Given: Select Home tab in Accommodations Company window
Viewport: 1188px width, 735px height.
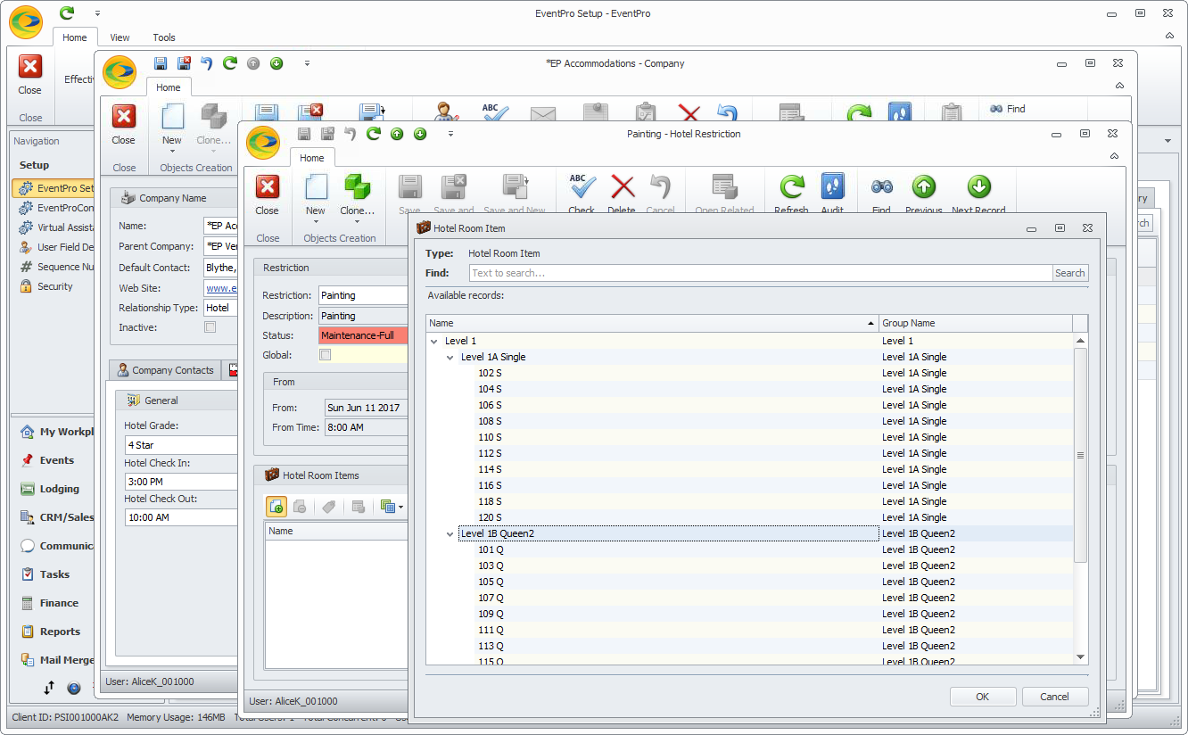Looking at the screenshot, I should [x=169, y=87].
